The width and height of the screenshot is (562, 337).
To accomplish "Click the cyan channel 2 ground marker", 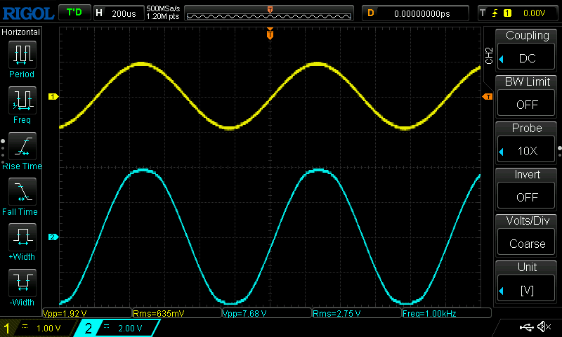I will [x=53, y=237].
